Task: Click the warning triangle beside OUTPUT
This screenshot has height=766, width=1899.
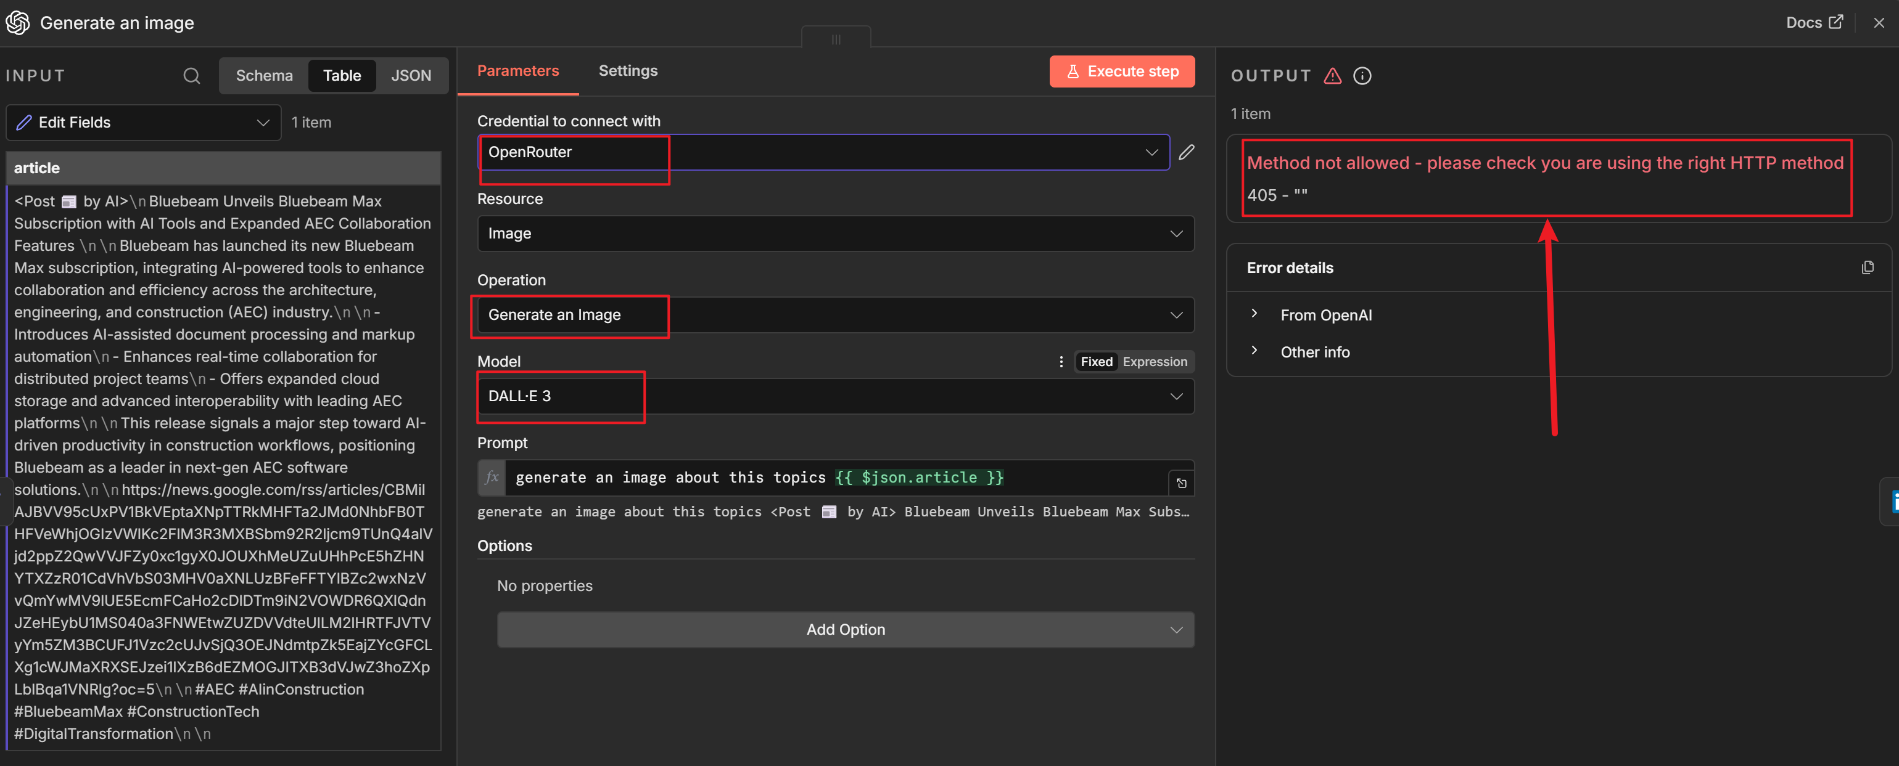Action: 1332,76
